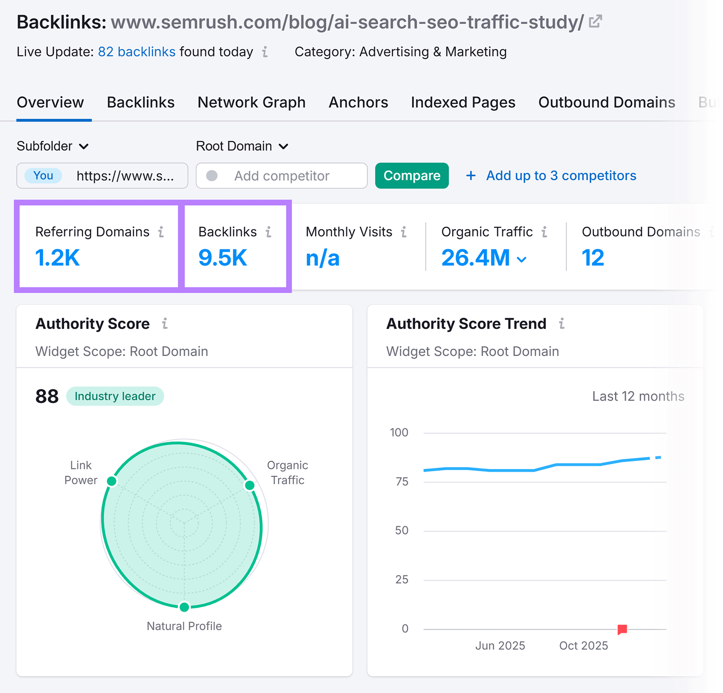
Task: Click the info icon beside Referring Domains
Action: click(x=161, y=232)
